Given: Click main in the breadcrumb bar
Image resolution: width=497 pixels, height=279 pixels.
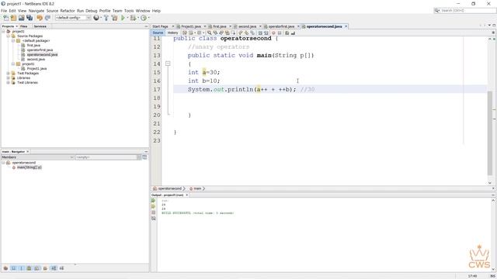Looking at the screenshot, I should [x=197, y=188].
